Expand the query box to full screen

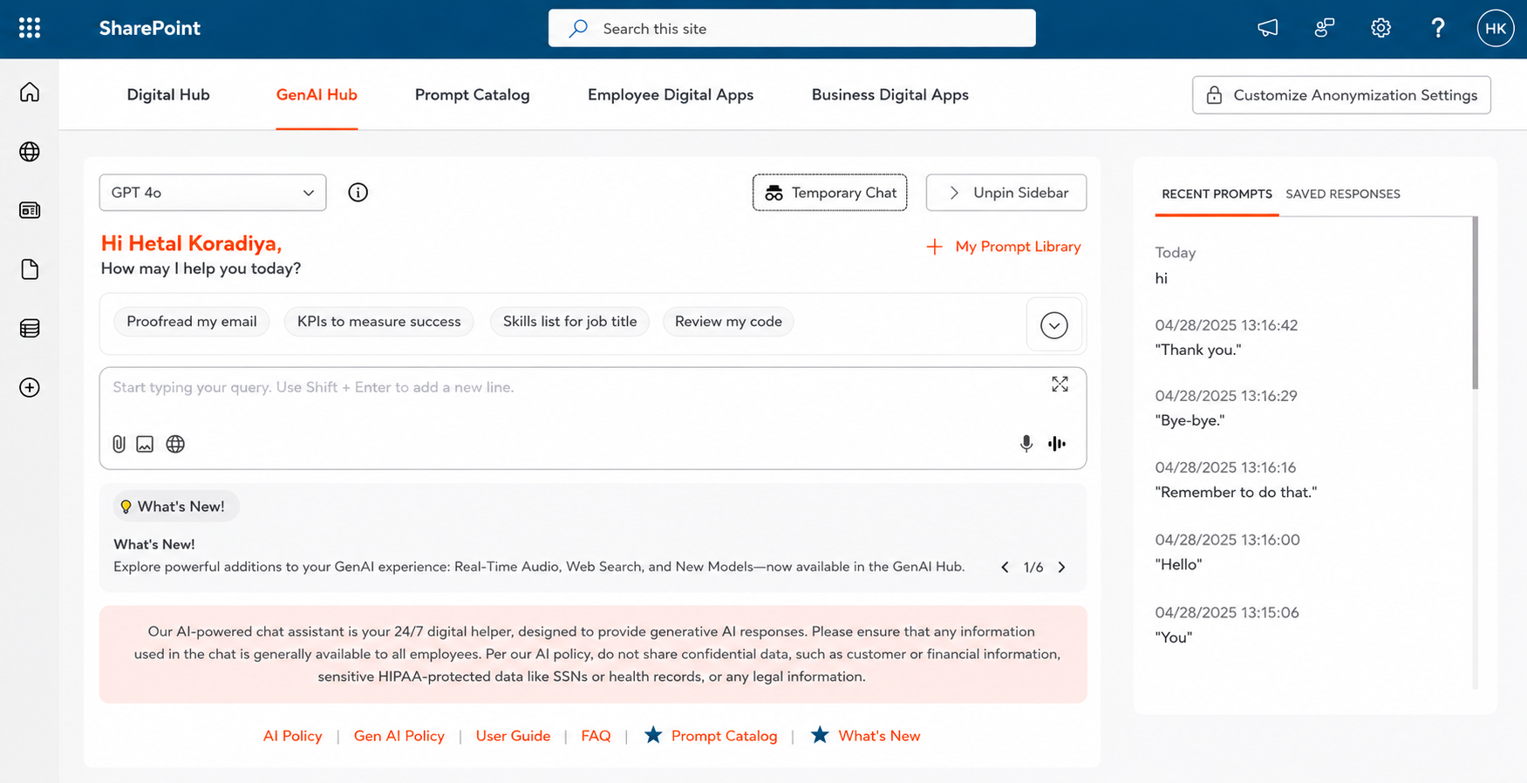pos(1060,385)
